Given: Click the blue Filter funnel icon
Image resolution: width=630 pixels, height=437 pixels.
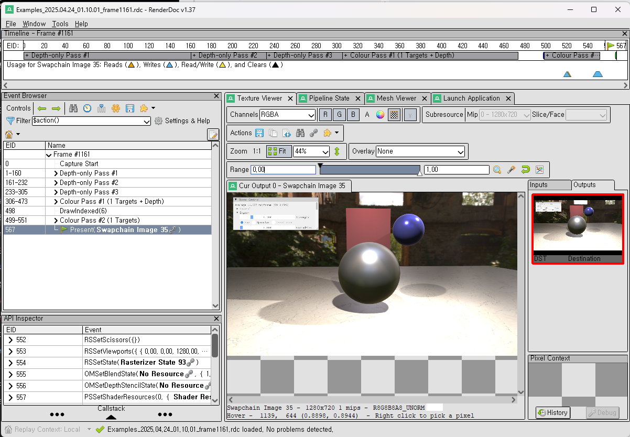Looking at the screenshot, I should [x=10, y=121].
